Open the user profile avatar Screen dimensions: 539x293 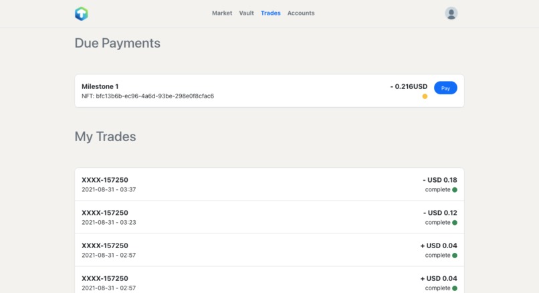pyautogui.click(x=451, y=13)
